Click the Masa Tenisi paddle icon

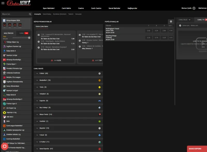[100, 115]
